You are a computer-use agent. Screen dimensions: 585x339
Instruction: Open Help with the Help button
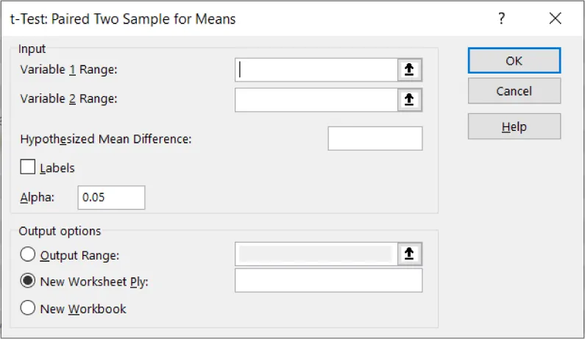[x=514, y=126]
